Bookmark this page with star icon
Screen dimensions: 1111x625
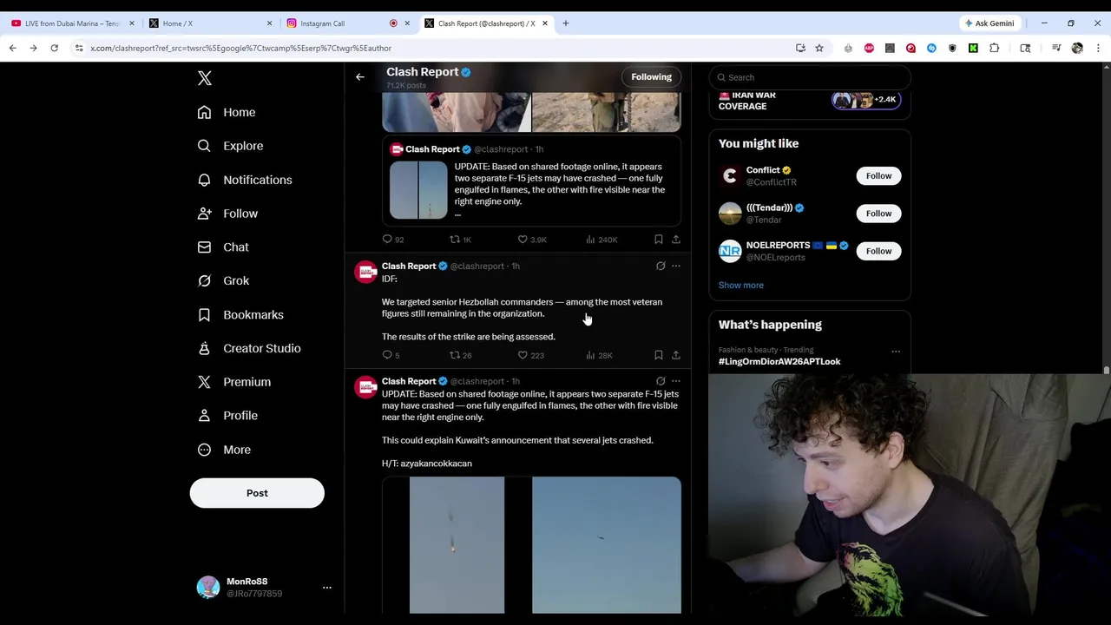click(x=818, y=49)
